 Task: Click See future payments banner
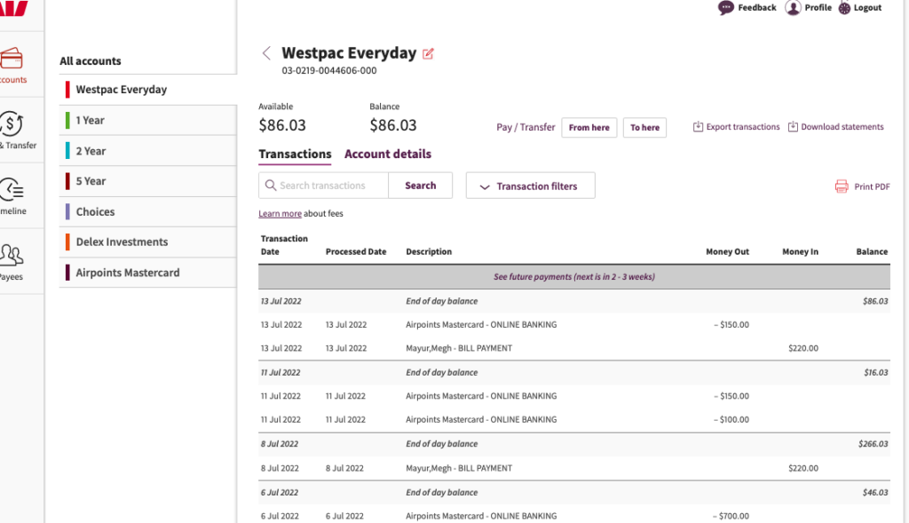(573, 277)
